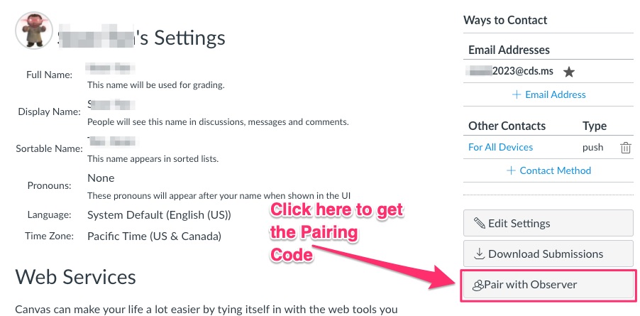Click Pair with Observer to get pairing code
640x316 pixels.
(548, 285)
